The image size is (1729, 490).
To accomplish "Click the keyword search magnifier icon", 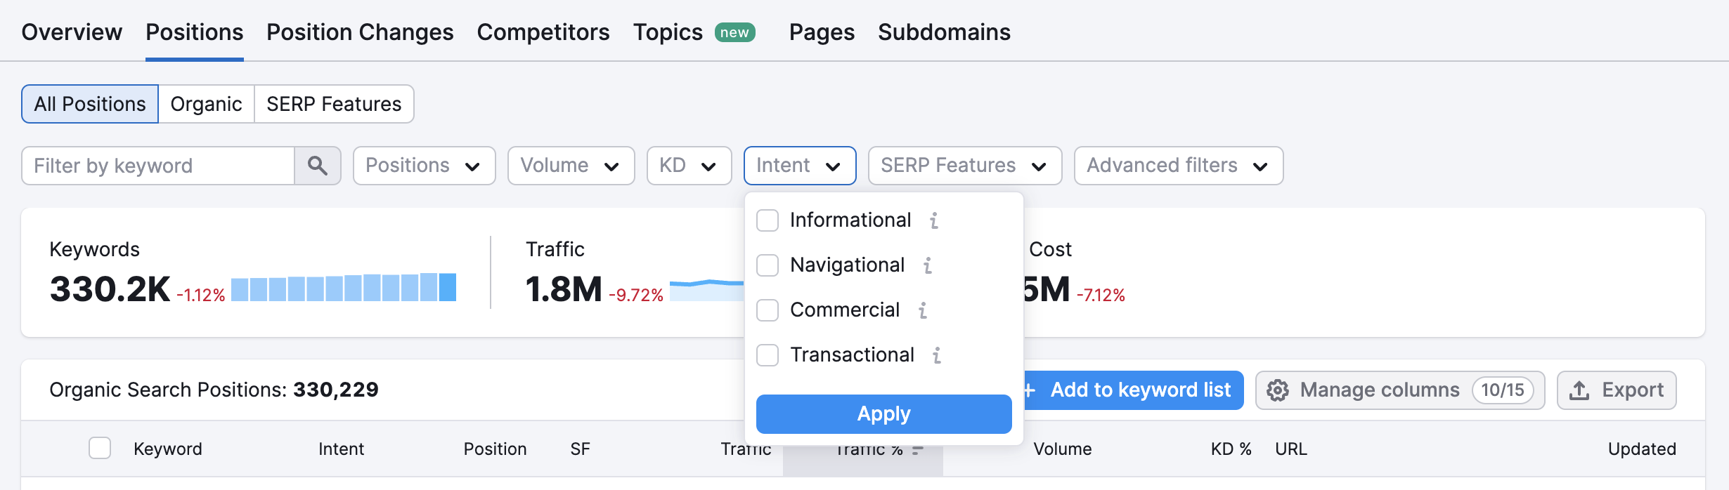I will 318,166.
